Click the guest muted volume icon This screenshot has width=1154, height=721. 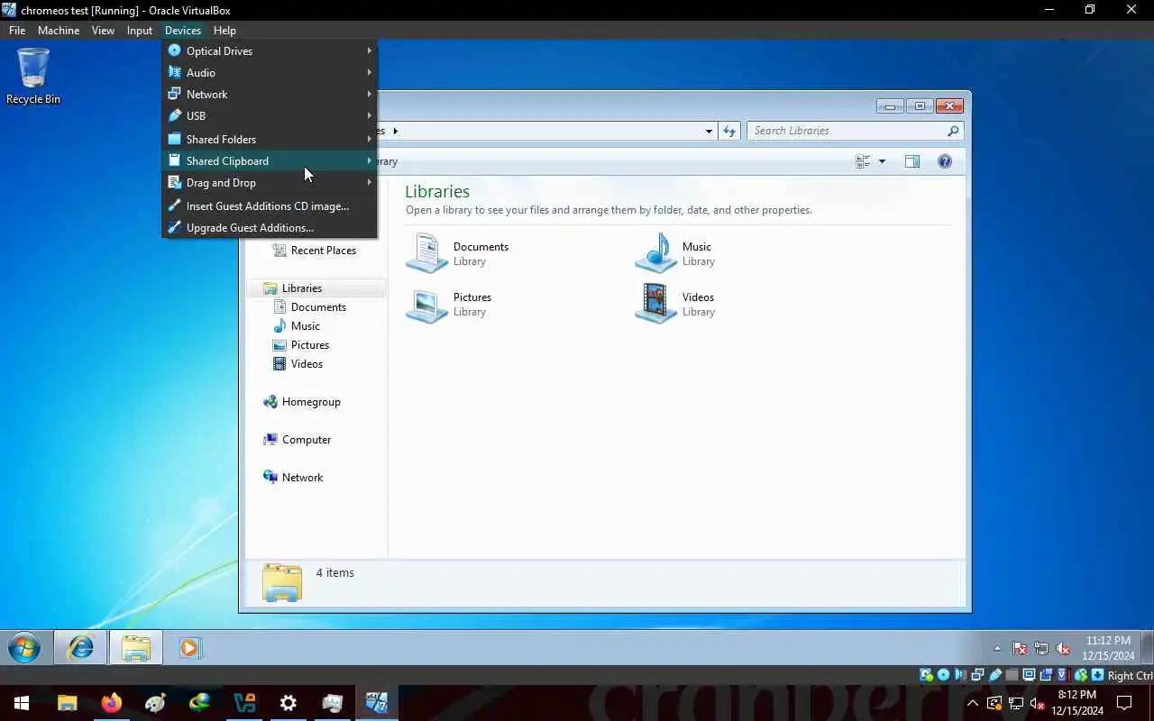1063,649
